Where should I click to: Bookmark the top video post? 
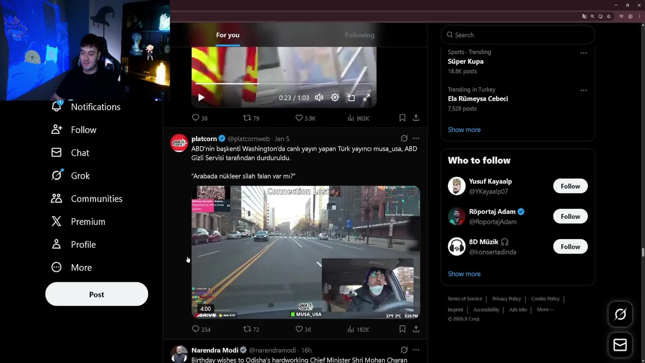[x=402, y=118]
